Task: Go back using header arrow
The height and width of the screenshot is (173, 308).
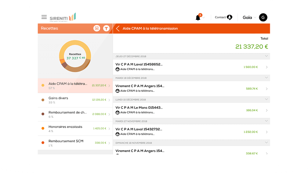Action: pos(118,29)
